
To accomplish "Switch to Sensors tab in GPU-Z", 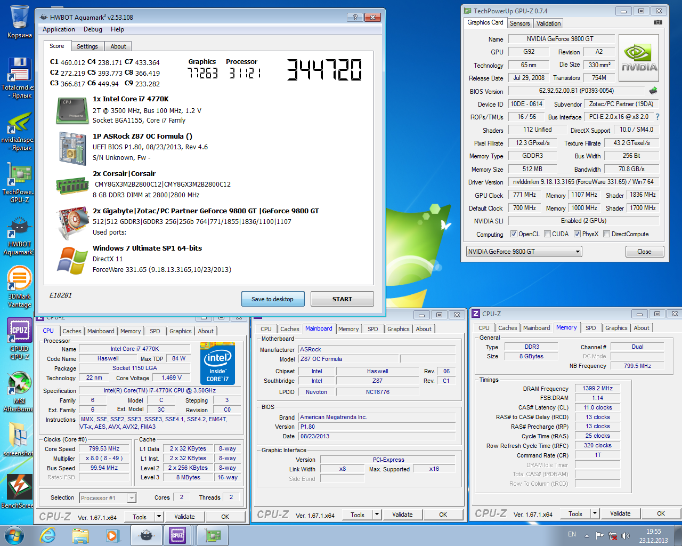I will pyautogui.click(x=519, y=23).
